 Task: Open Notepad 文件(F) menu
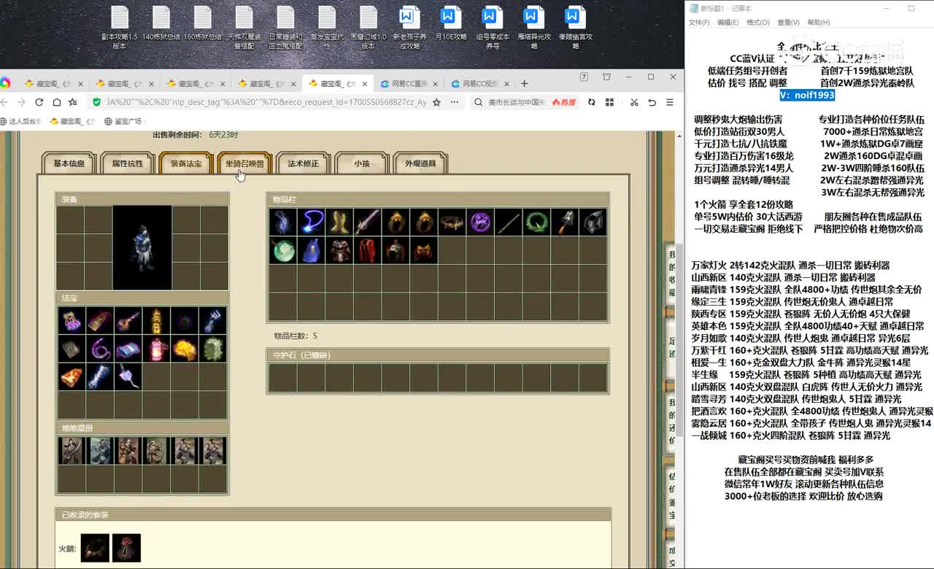click(x=699, y=23)
